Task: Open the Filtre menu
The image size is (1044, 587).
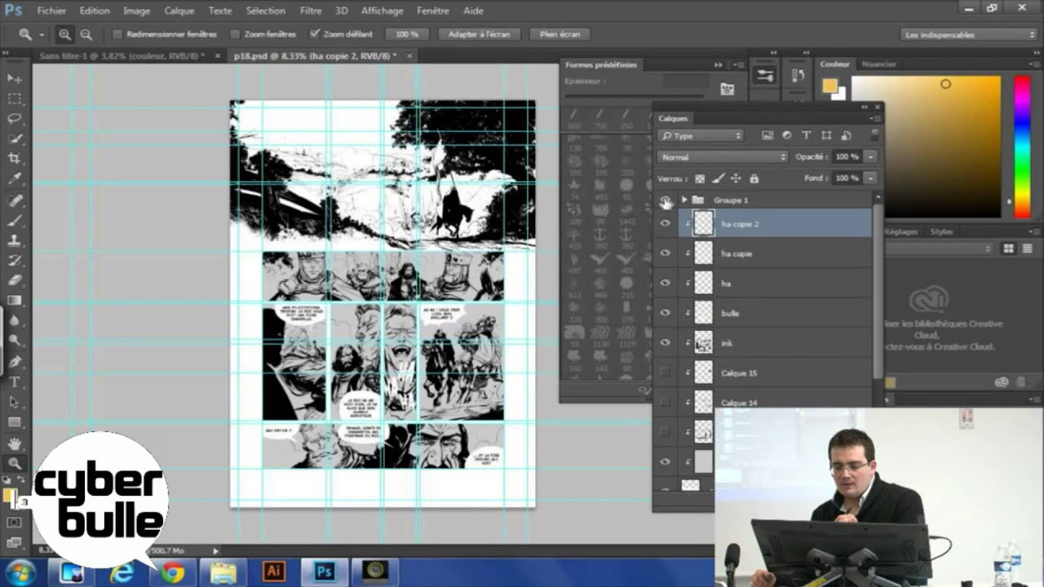Action: pos(310,11)
